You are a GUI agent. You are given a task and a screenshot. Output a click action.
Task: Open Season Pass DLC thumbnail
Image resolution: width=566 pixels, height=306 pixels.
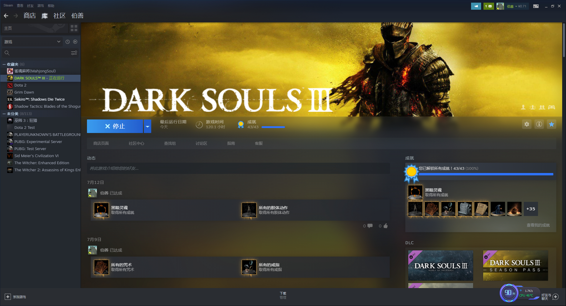coord(516,266)
